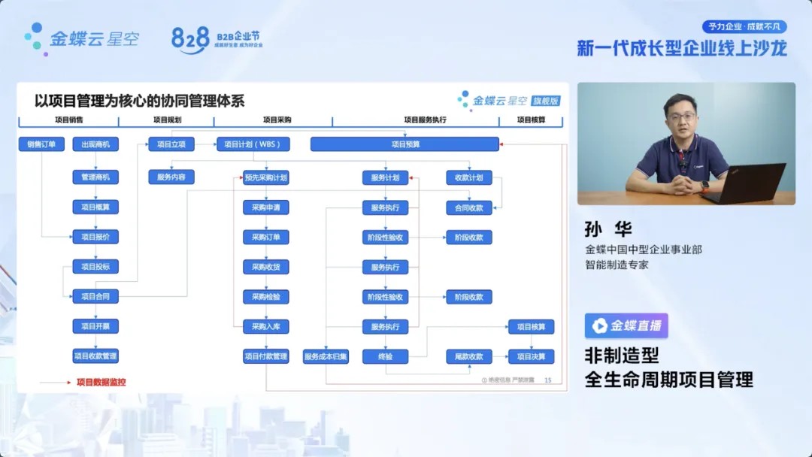Click the 尾款收款 flowchart box

[x=469, y=356]
